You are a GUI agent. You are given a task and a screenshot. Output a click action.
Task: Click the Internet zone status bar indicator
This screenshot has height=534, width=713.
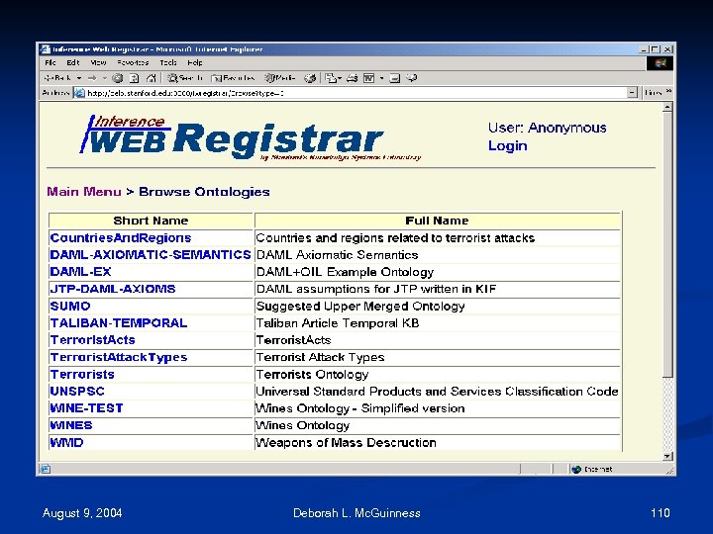tap(592, 469)
